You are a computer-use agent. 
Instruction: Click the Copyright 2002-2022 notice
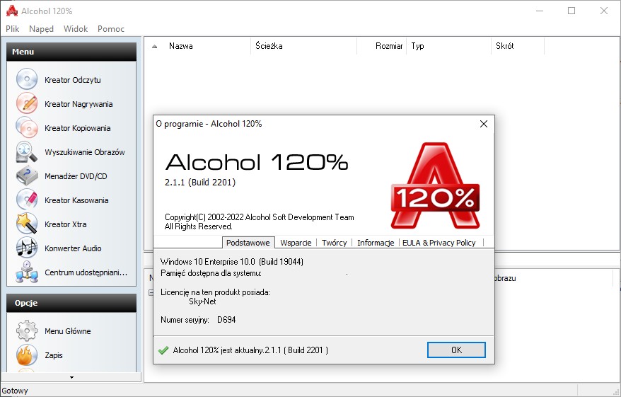tap(260, 222)
